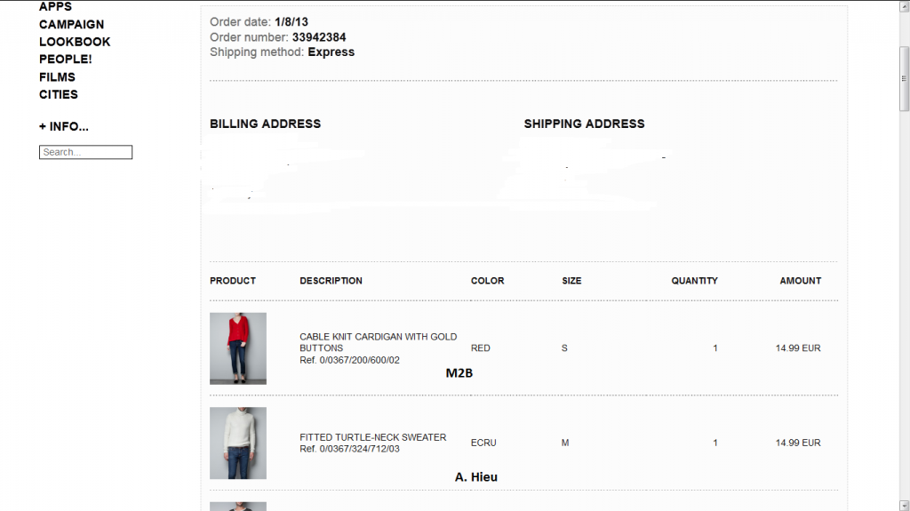Go to the CAMPAIGN section
Viewport: 910px width, 511px height.
pyautogui.click(x=71, y=24)
